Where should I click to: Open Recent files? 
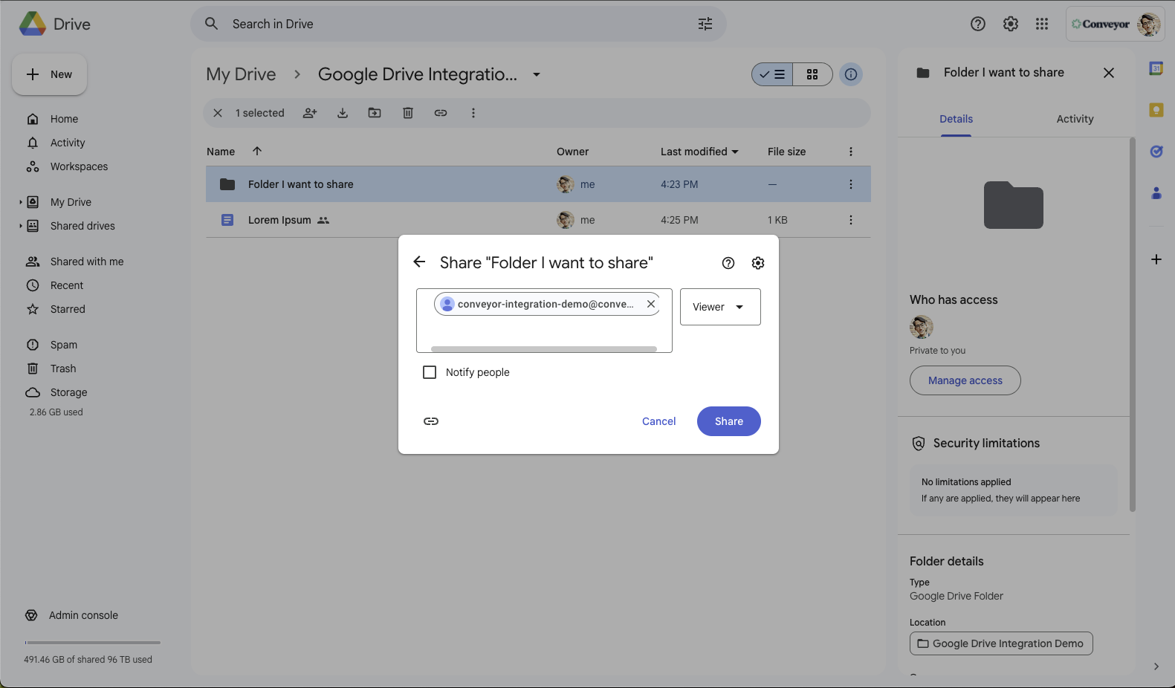67,285
